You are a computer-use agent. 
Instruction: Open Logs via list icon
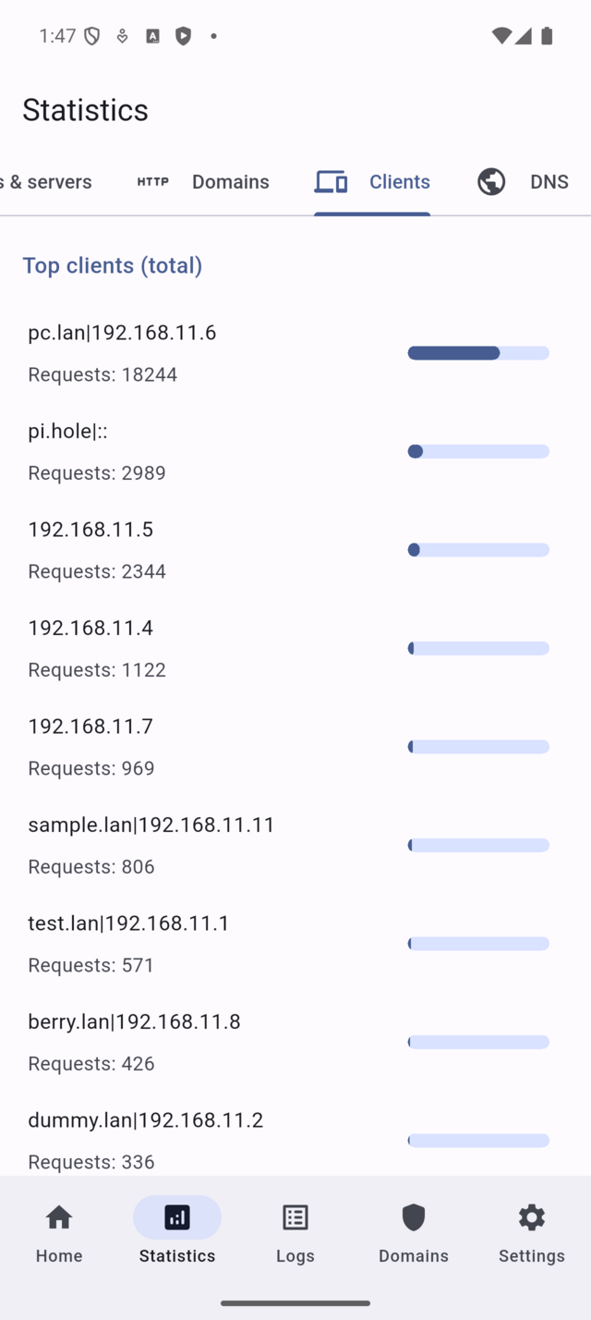coord(295,1217)
